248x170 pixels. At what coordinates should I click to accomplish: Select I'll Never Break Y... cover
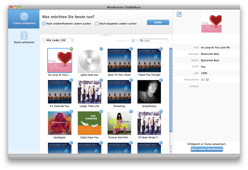pyautogui.click(x=149, y=123)
